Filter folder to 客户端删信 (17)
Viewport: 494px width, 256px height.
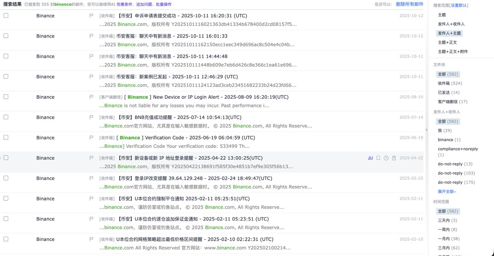[x=452, y=102]
